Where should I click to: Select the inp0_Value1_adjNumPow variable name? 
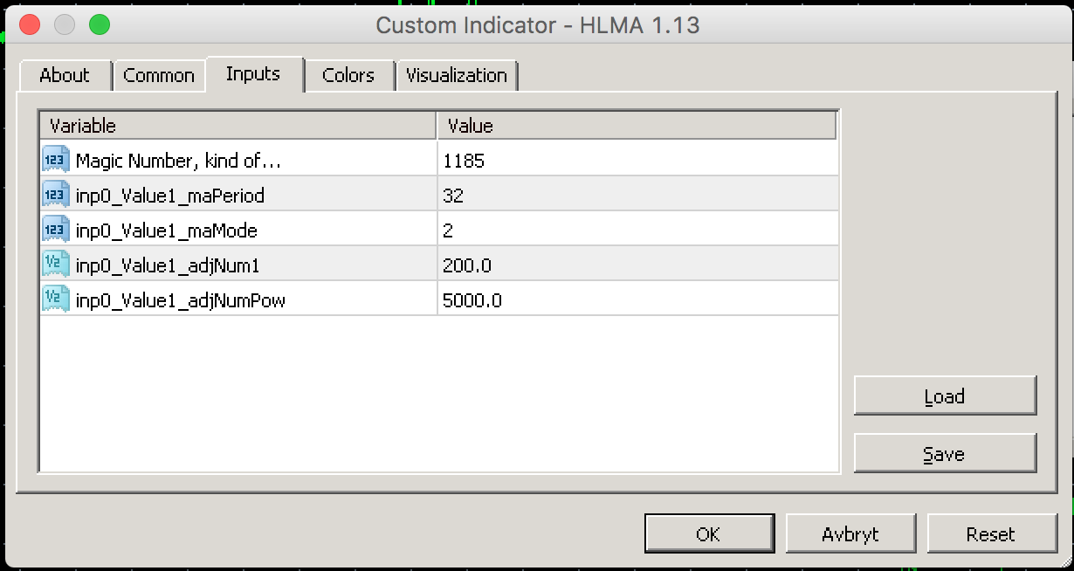pyautogui.click(x=181, y=300)
